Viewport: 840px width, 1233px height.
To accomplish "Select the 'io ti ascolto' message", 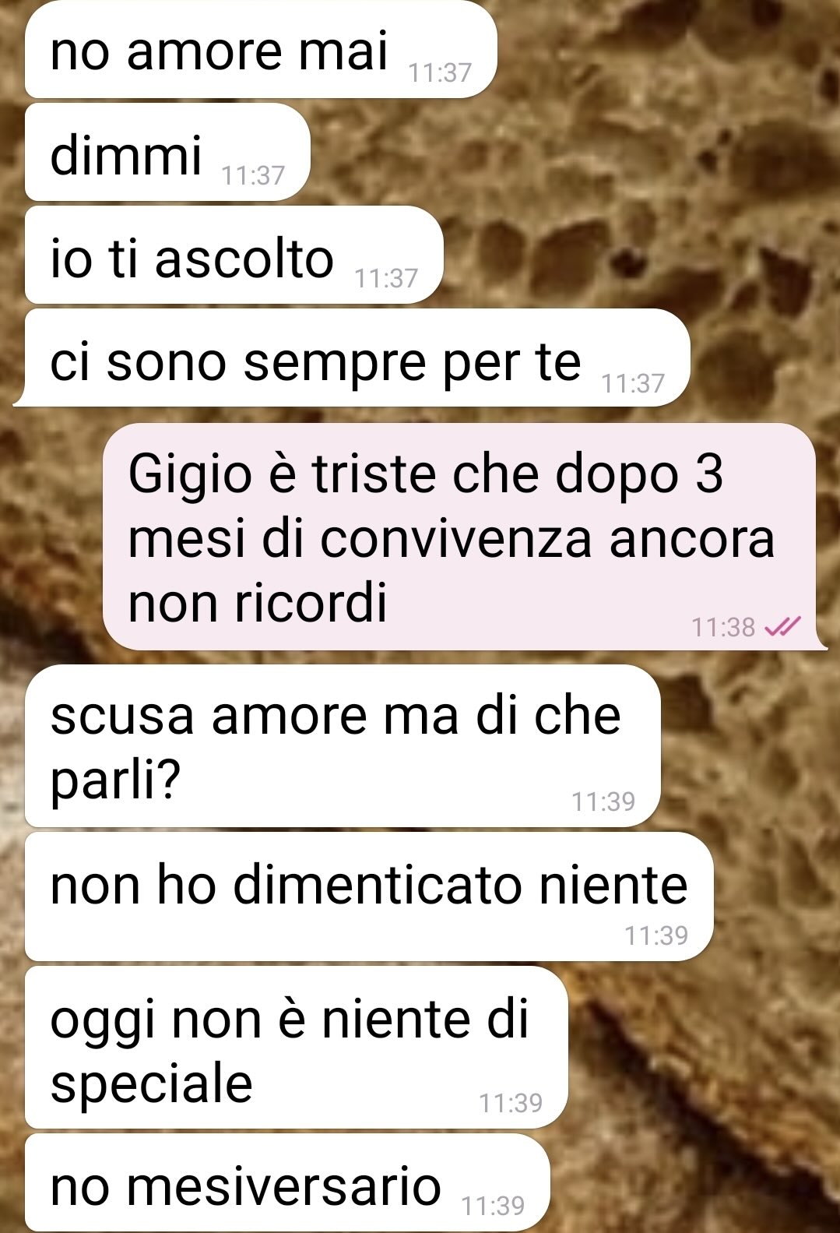I will coord(234,255).
